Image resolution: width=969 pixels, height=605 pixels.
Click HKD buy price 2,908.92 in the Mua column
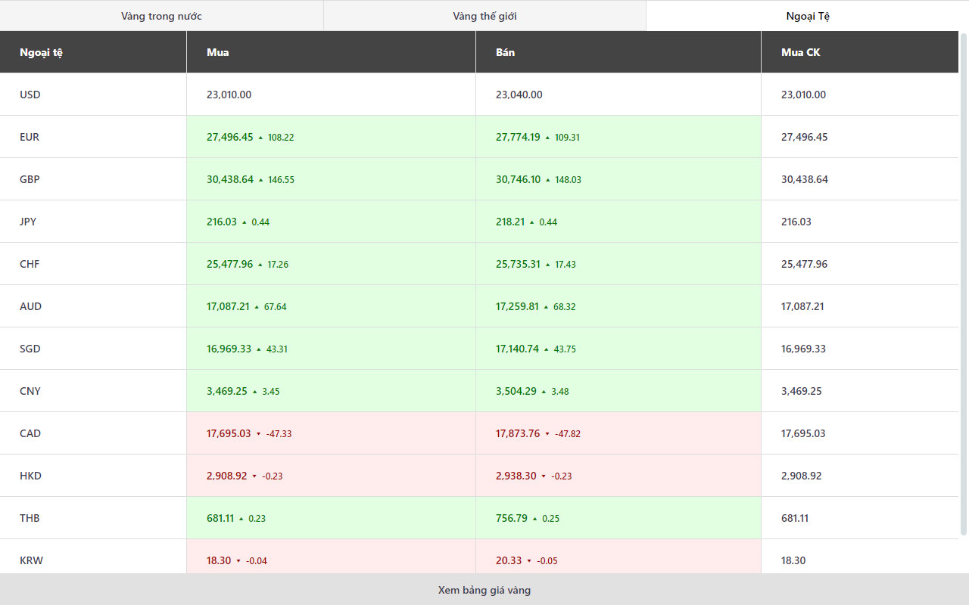tap(227, 476)
